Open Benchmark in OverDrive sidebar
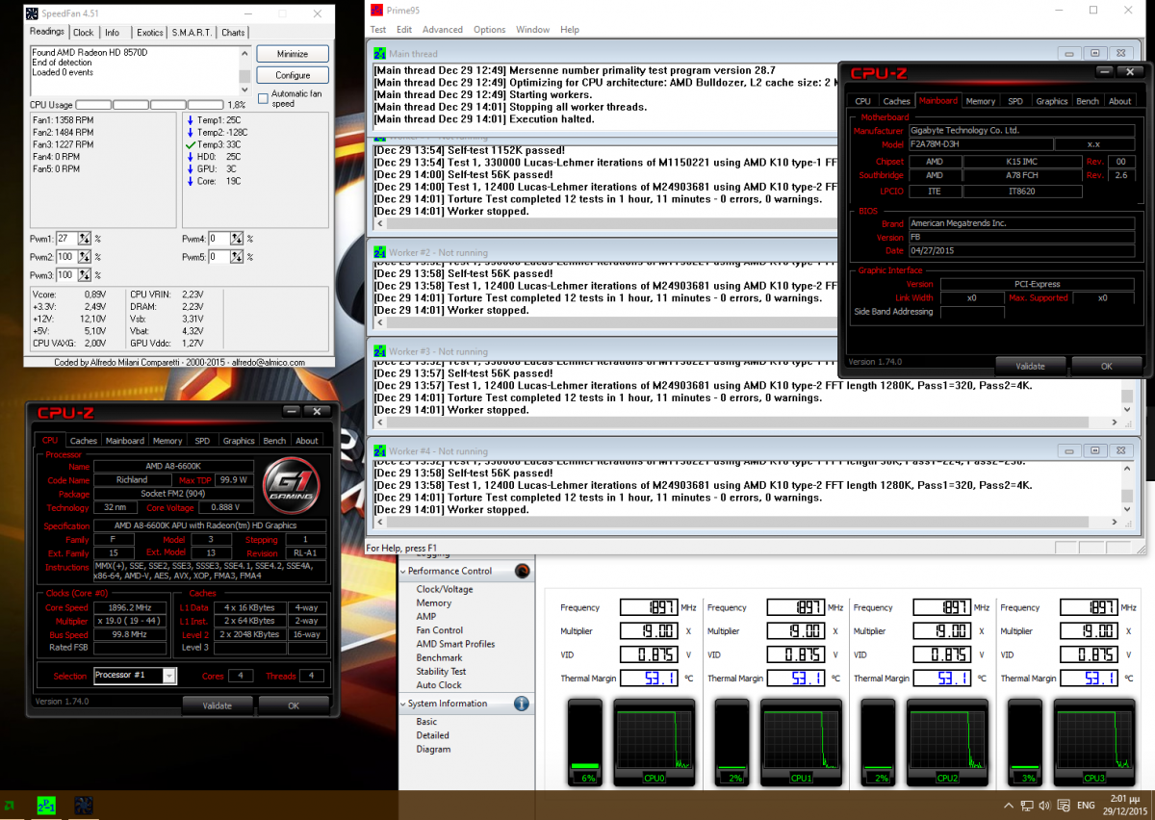 pyautogui.click(x=439, y=658)
